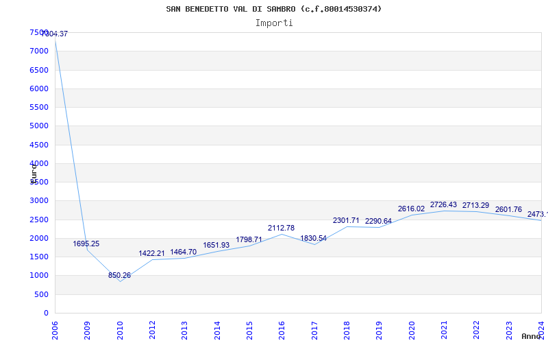
Task: Click the 2010 x-axis year label
Action: pos(120,331)
